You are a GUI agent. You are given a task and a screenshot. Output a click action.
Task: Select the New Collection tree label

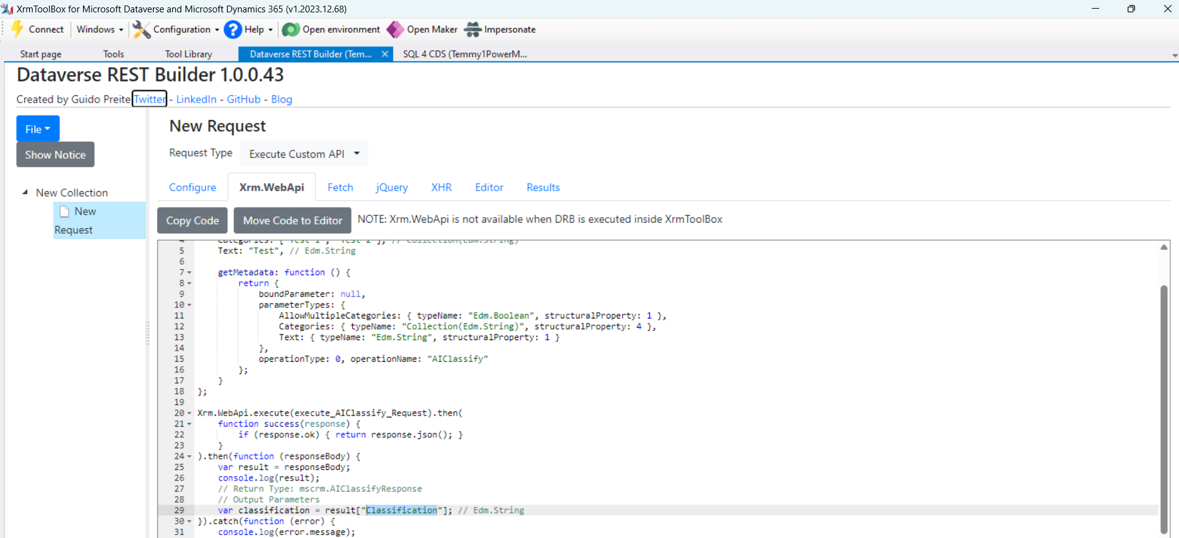point(72,192)
